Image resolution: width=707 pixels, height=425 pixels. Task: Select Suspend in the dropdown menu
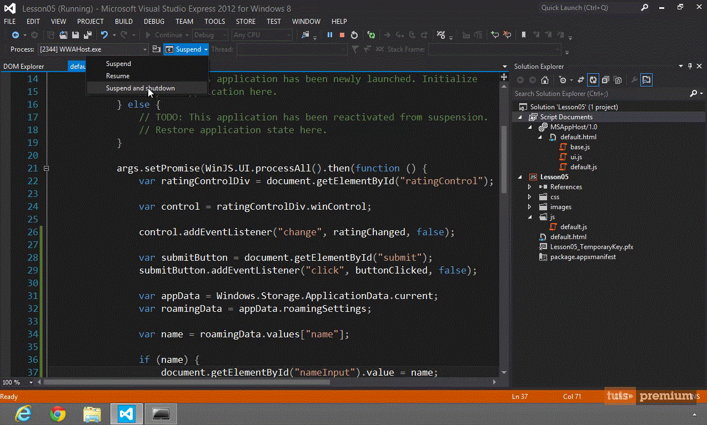147,64
